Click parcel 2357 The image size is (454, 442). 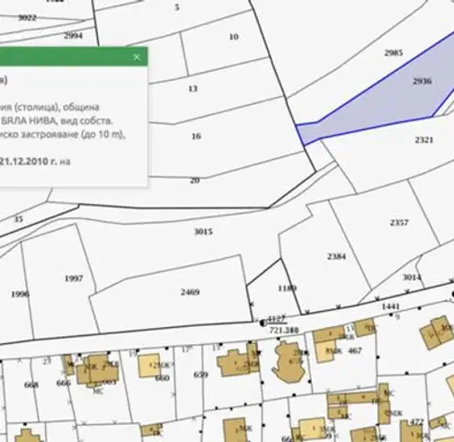click(x=399, y=223)
